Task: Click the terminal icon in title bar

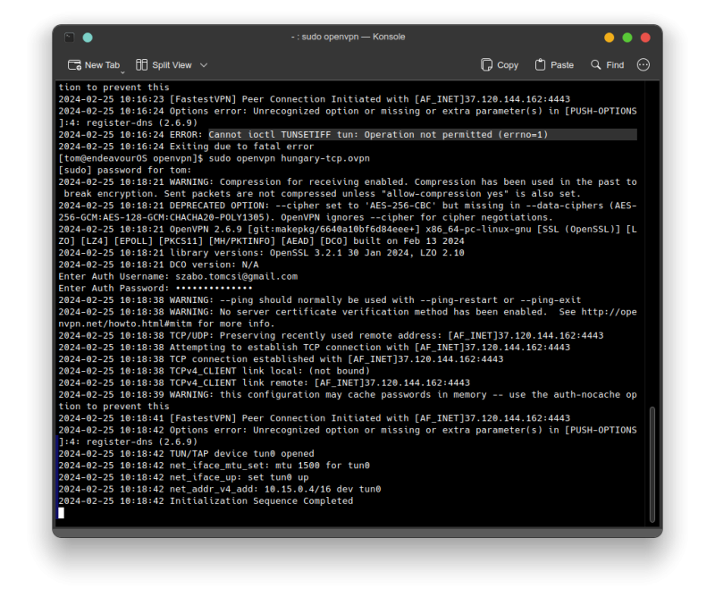Action: (x=70, y=38)
